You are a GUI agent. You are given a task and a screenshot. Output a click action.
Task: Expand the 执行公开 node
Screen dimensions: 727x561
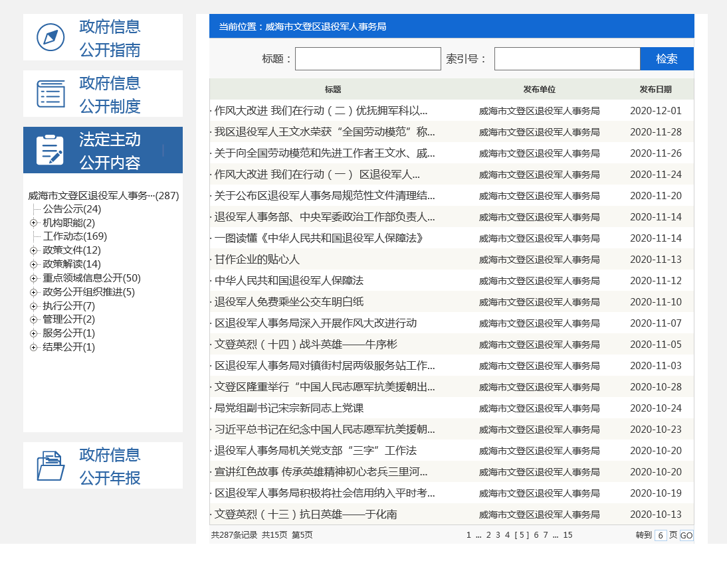click(x=33, y=305)
